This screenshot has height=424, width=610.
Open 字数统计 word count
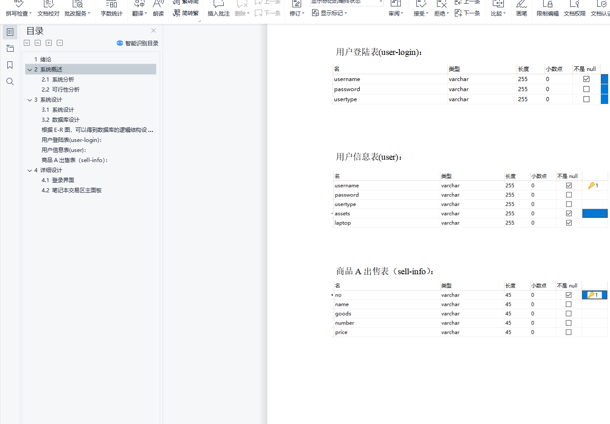click(111, 9)
